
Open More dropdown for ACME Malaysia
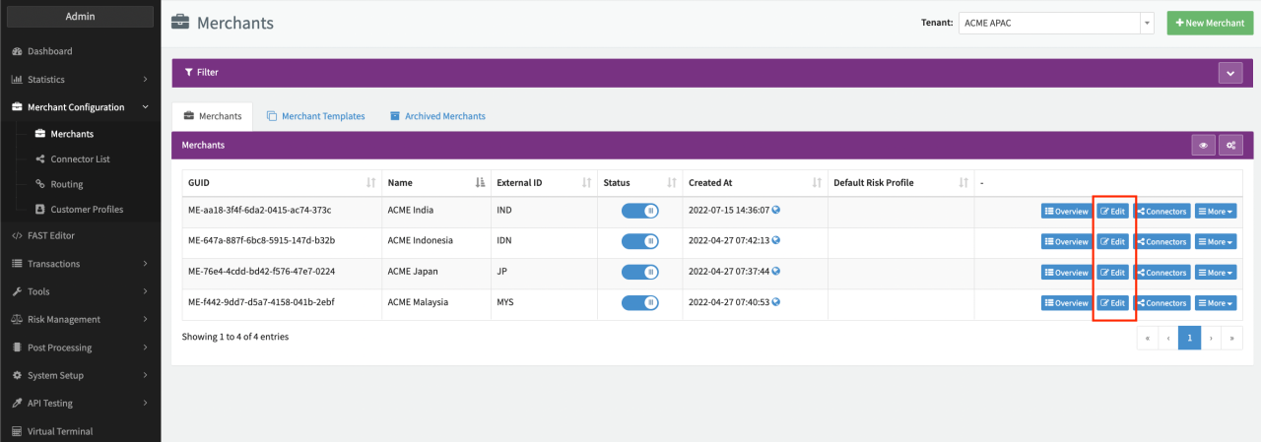pos(1216,302)
